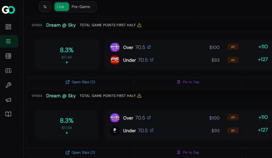Select the Dream @ Sky game title
Viewport: 272px width, 158px height.
click(61, 25)
